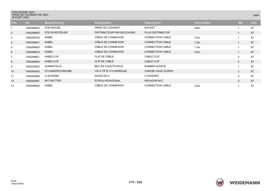
Task: Select the 2,5m cable information cell
Action: pos(197,38)
